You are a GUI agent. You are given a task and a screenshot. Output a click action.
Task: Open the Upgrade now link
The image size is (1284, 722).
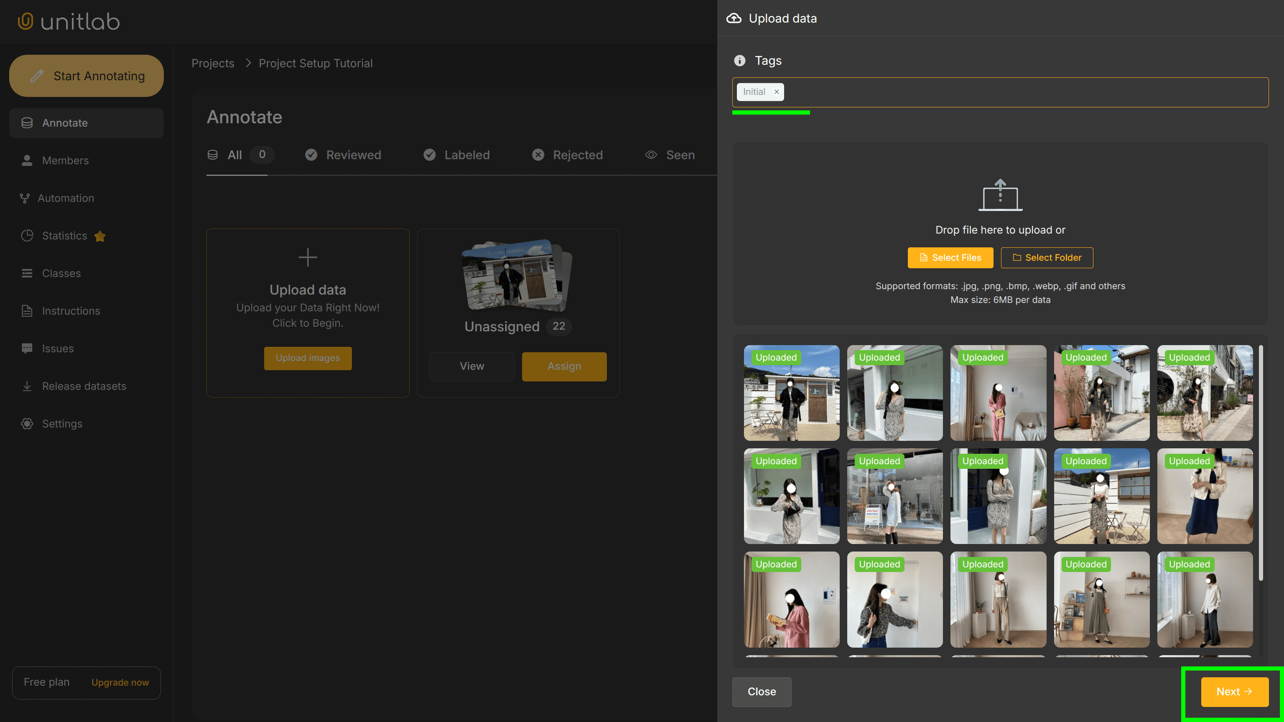(120, 683)
